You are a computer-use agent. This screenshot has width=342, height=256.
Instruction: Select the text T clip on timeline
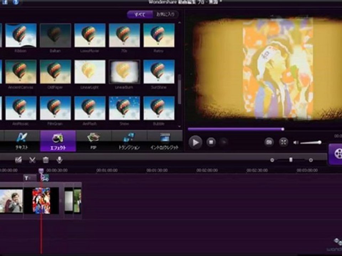click(30, 178)
